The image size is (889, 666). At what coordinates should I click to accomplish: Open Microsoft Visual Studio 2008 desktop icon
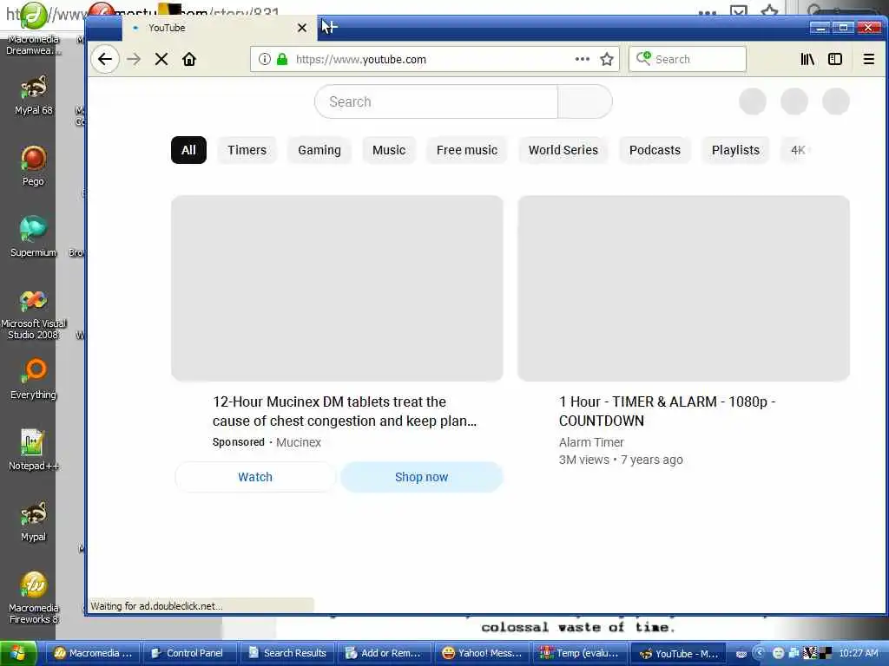pos(34,315)
